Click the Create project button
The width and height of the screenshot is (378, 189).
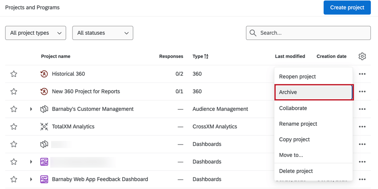pos(347,8)
